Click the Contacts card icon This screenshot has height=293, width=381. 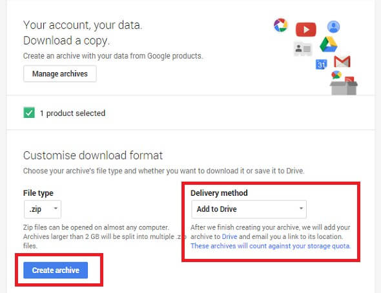[303, 49]
